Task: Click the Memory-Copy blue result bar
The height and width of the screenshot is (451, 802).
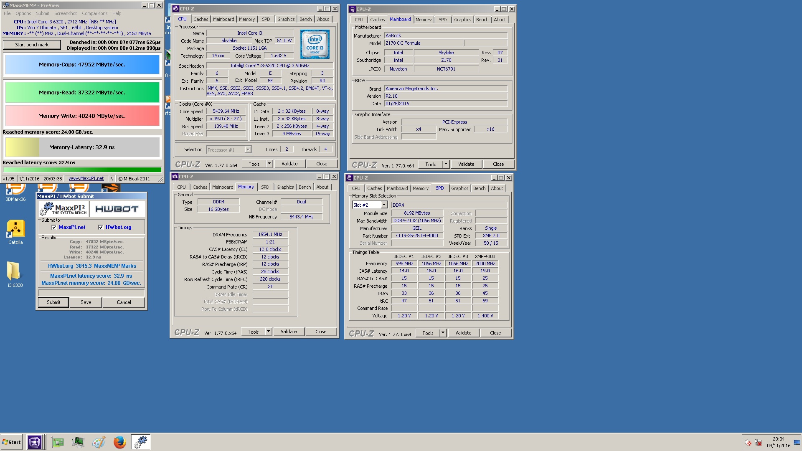Action: tap(82, 65)
